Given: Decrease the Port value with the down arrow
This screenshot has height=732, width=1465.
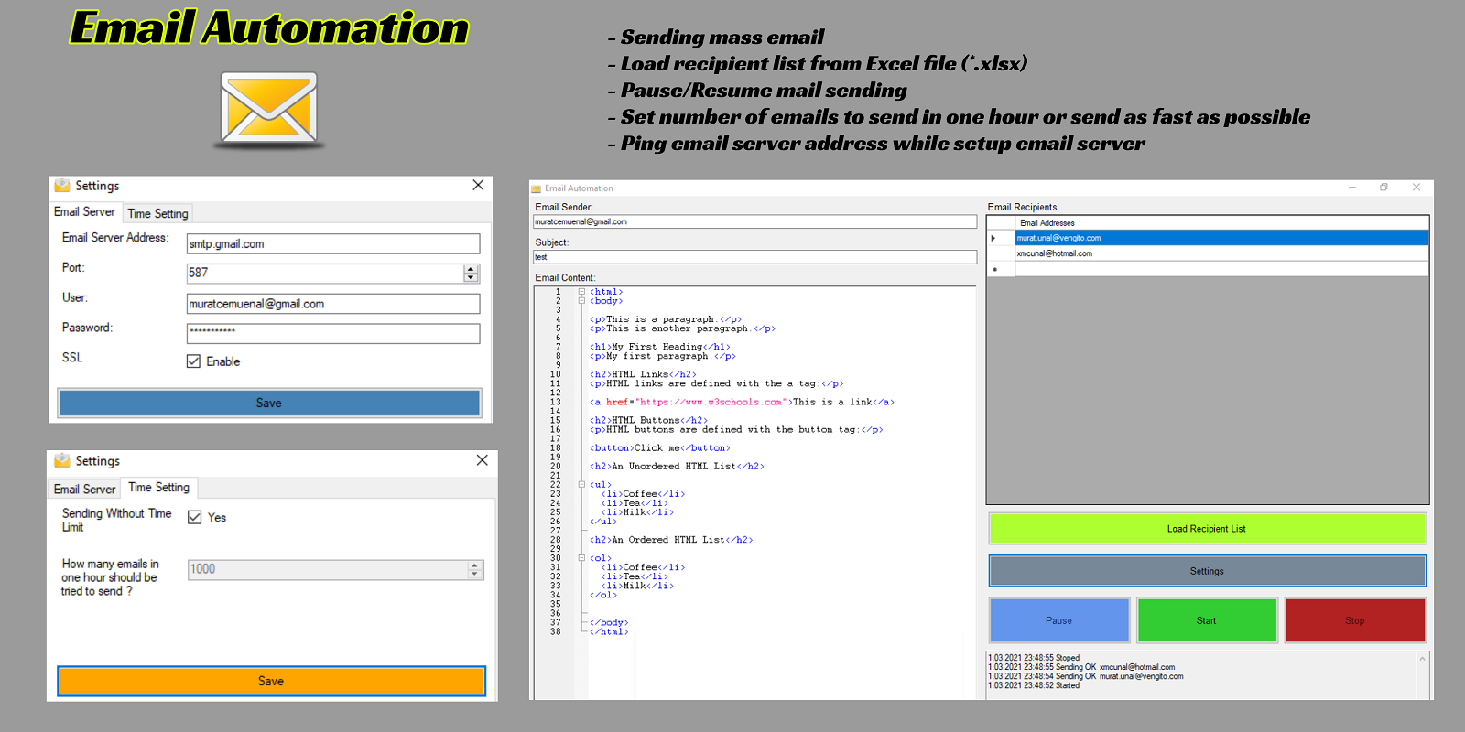Looking at the screenshot, I should 471,277.
